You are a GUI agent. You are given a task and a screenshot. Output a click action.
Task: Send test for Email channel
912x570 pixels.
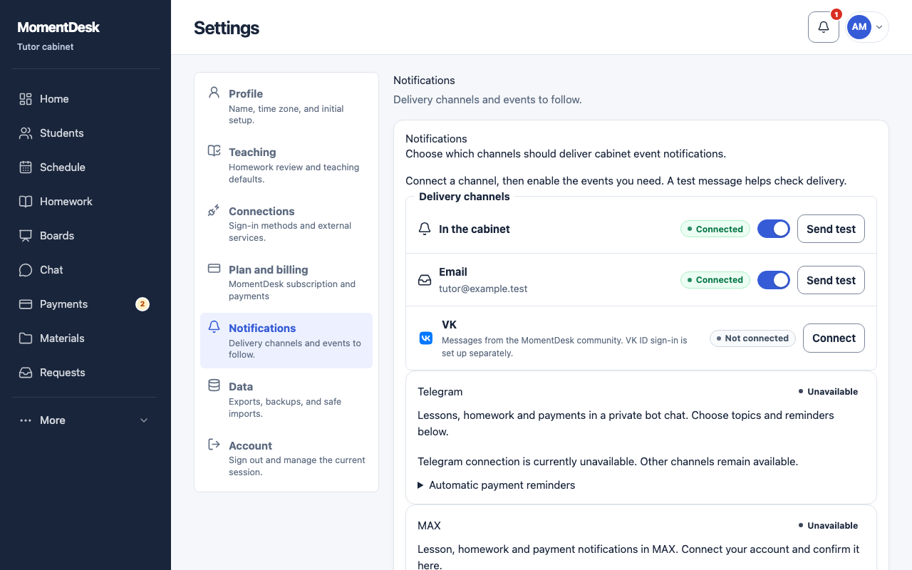[831, 280]
